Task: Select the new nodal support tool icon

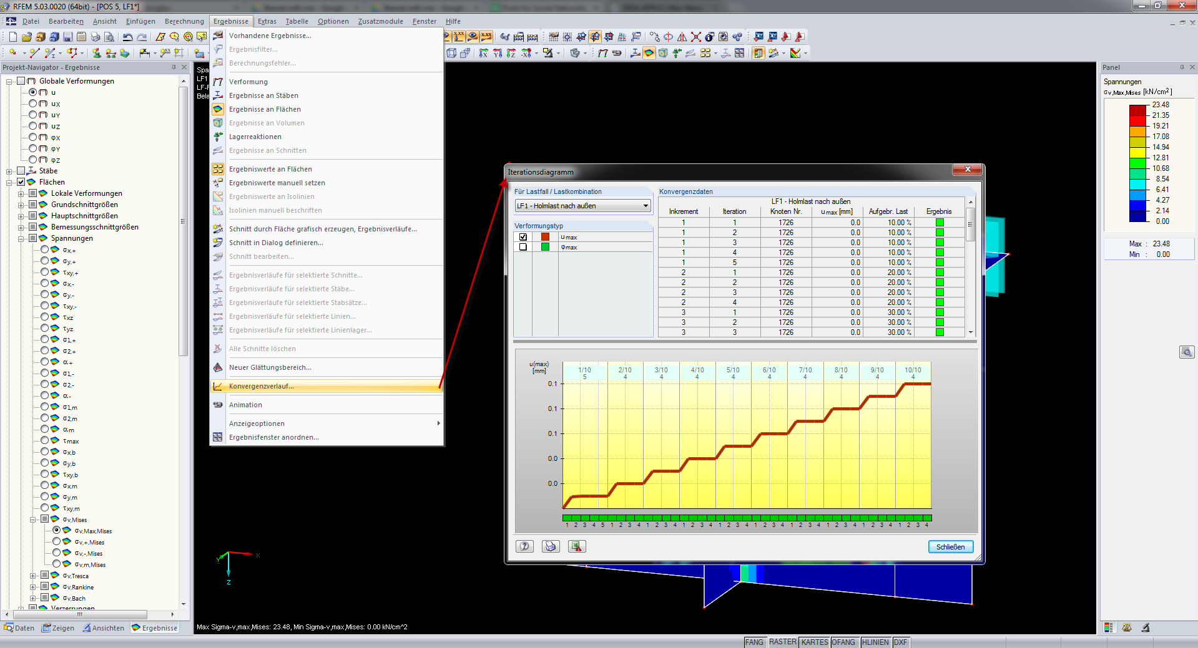Action: (x=97, y=53)
